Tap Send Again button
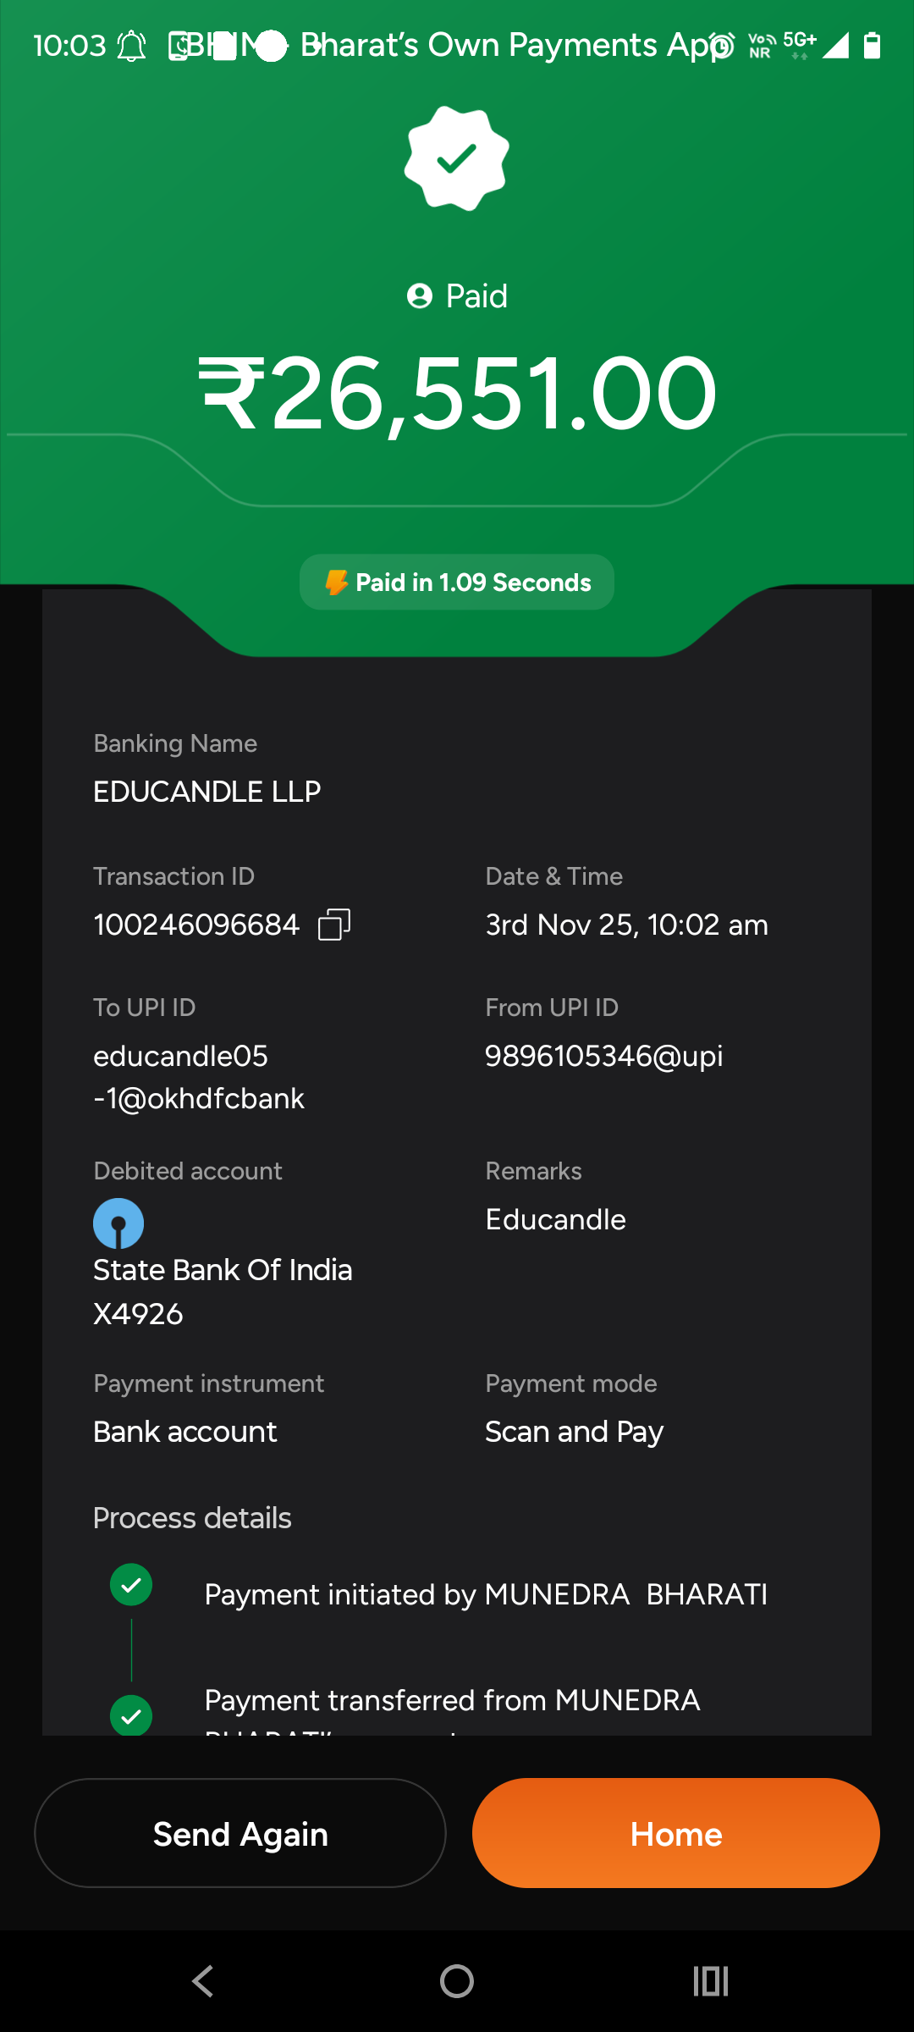The width and height of the screenshot is (914, 2032). pos(240,1834)
